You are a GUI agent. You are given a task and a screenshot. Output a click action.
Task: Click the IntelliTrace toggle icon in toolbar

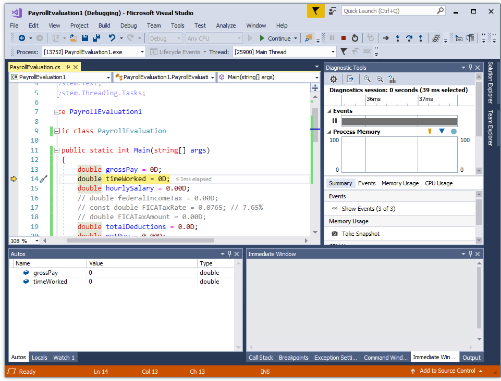click(x=436, y=39)
